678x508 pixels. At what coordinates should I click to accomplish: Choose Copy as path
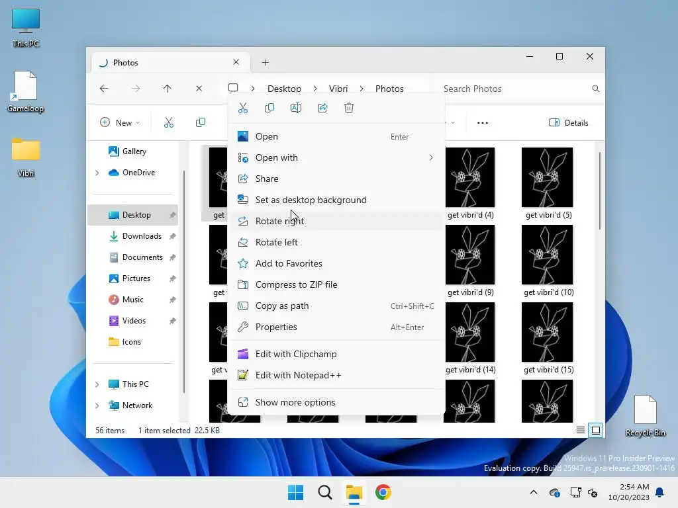[336, 306]
